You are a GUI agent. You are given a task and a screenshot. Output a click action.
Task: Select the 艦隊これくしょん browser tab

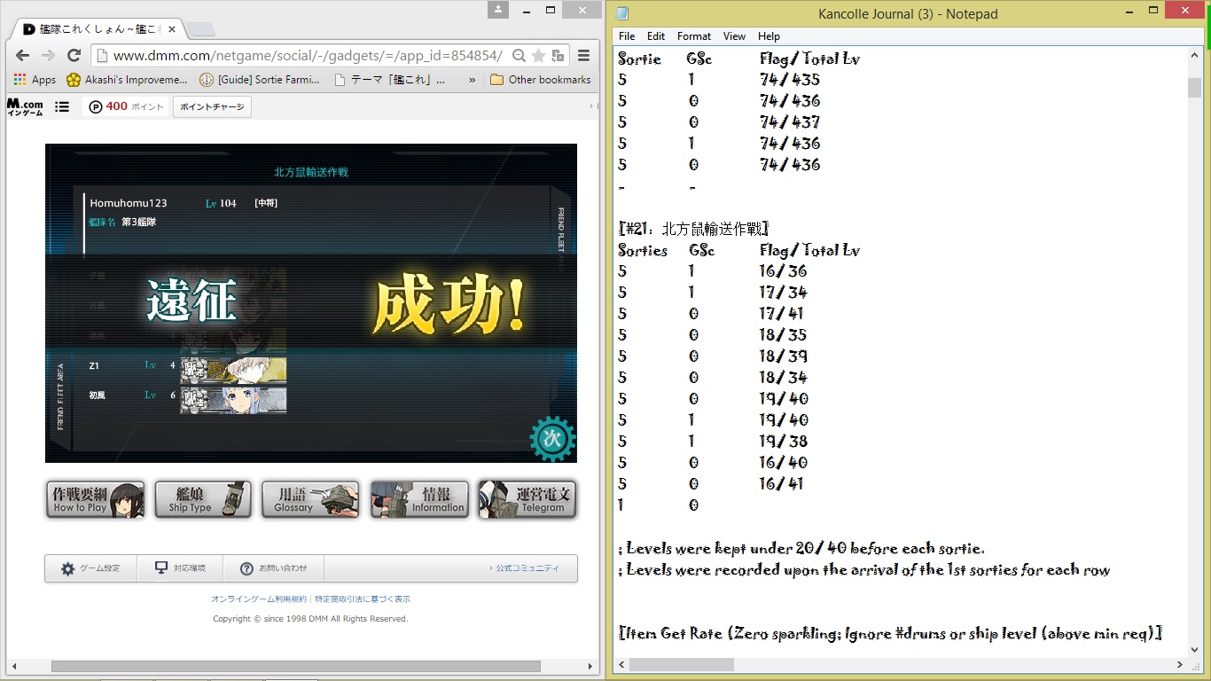(x=96, y=29)
